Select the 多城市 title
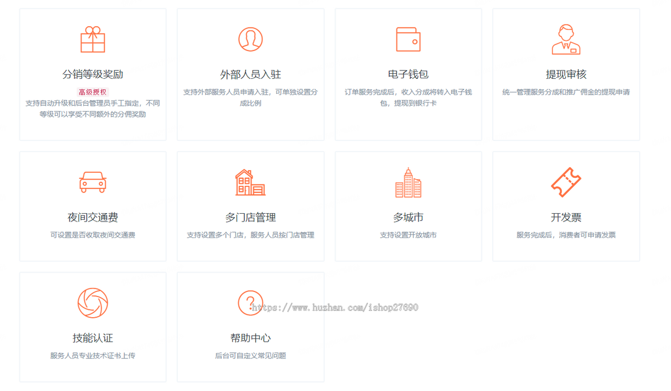Viewport: 671px width, 391px height. [408, 218]
